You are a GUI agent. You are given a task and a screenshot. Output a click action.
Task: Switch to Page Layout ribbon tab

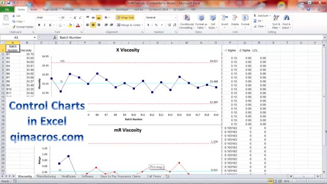(x=50, y=10)
